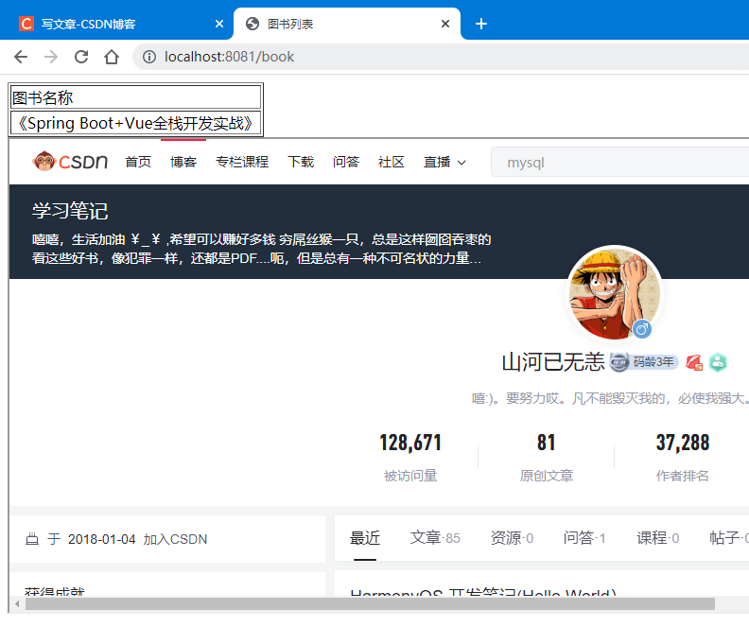Click the male gender badge on avatar

642,328
